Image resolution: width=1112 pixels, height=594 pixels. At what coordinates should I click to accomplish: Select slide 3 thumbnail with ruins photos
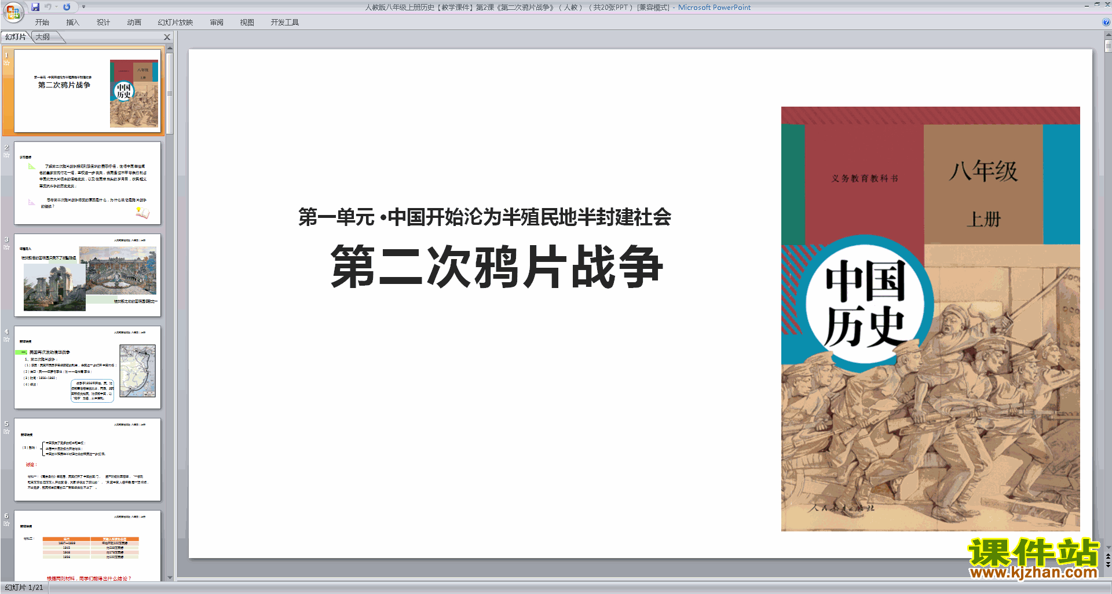click(87, 275)
